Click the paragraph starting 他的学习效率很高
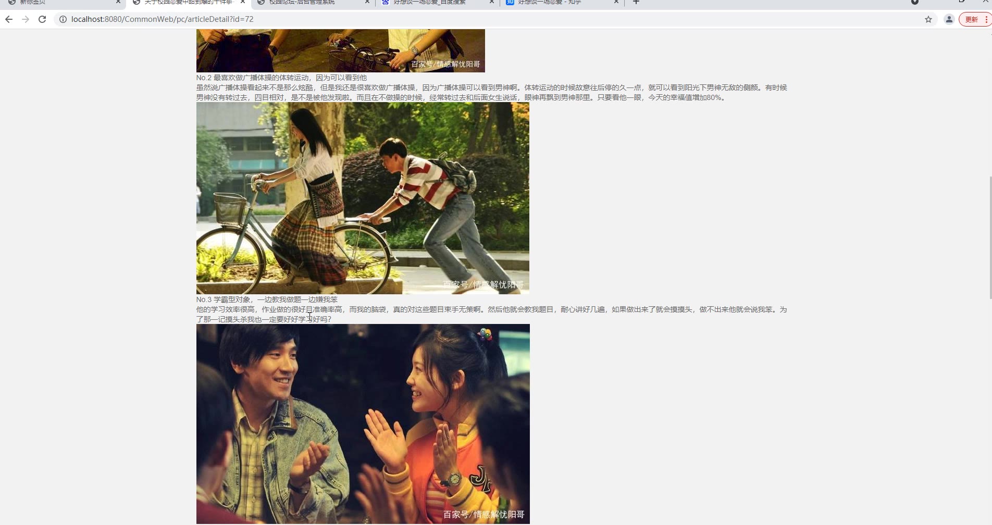992x525 pixels. (x=491, y=314)
